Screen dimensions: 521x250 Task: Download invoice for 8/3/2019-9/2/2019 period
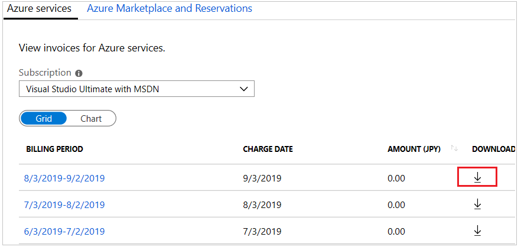(x=477, y=177)
